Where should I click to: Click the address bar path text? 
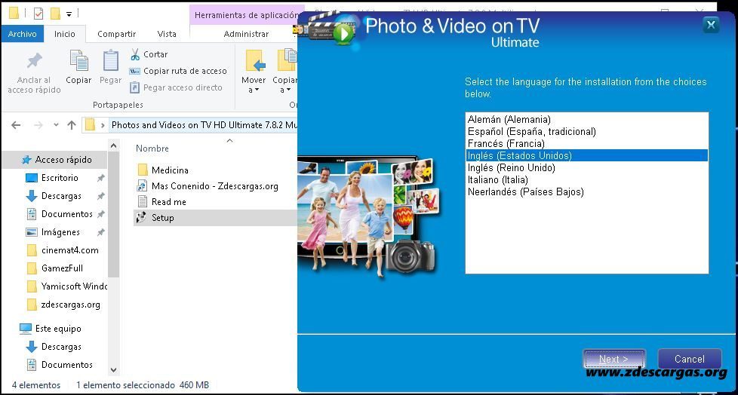pyautogui.click(x=204, y=125)
